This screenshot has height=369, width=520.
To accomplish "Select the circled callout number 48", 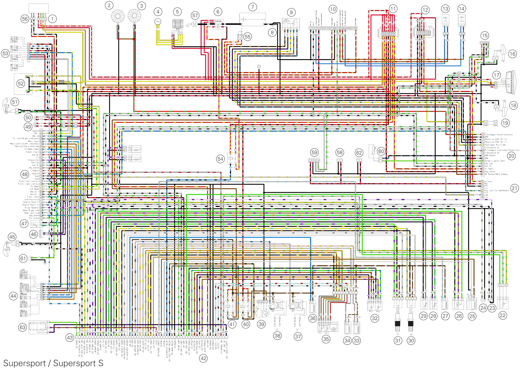I will [25, 174].
